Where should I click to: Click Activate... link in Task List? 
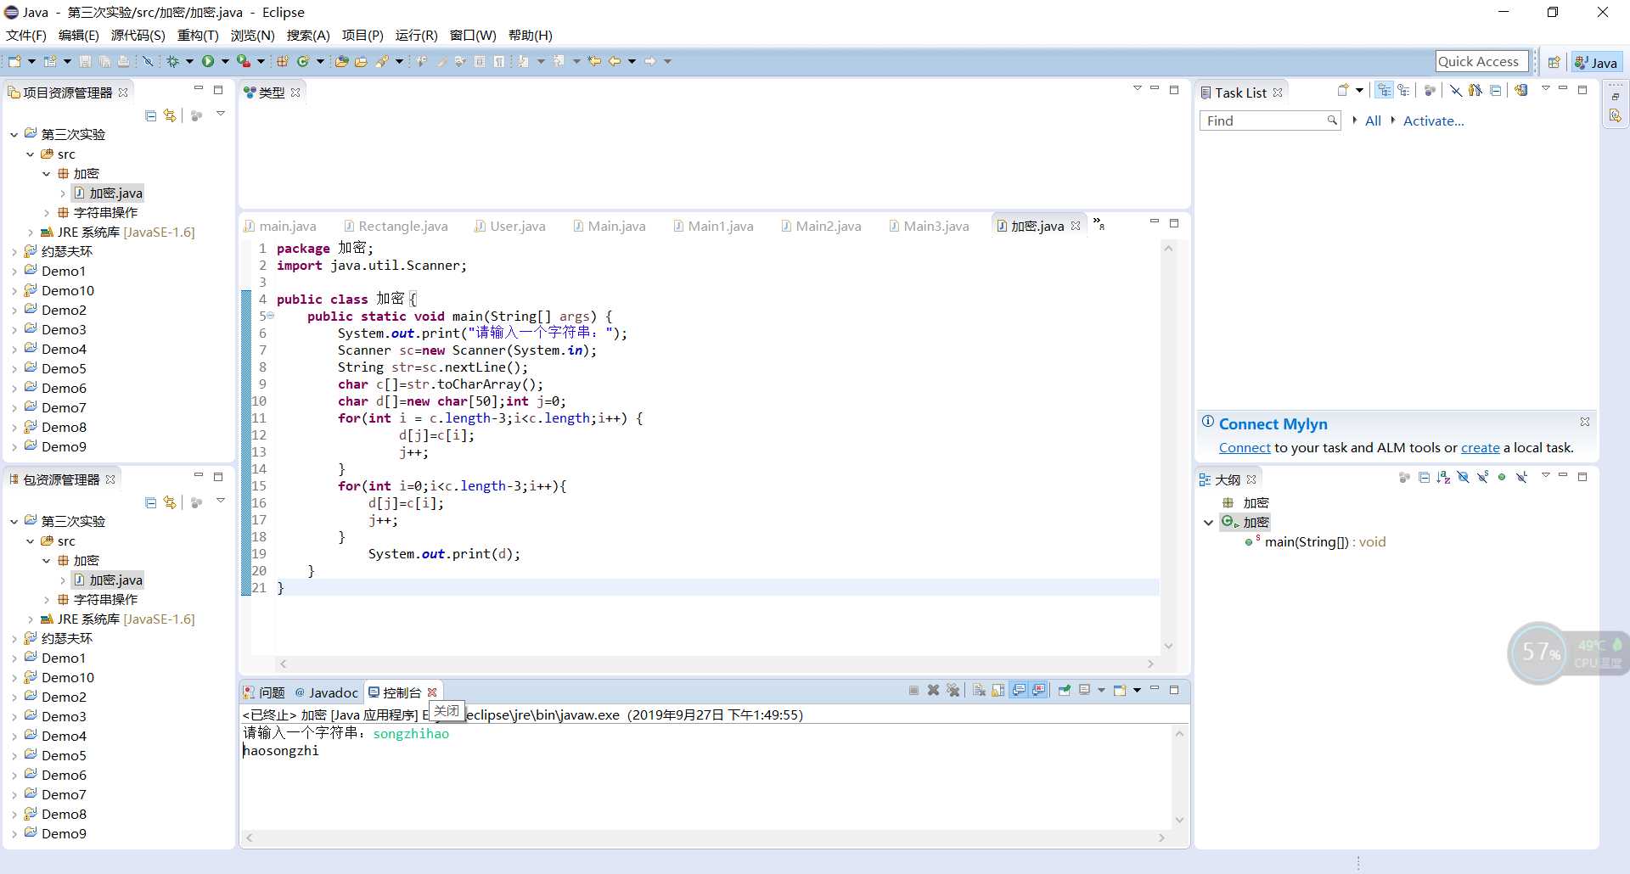click(x=1433, y=120)
